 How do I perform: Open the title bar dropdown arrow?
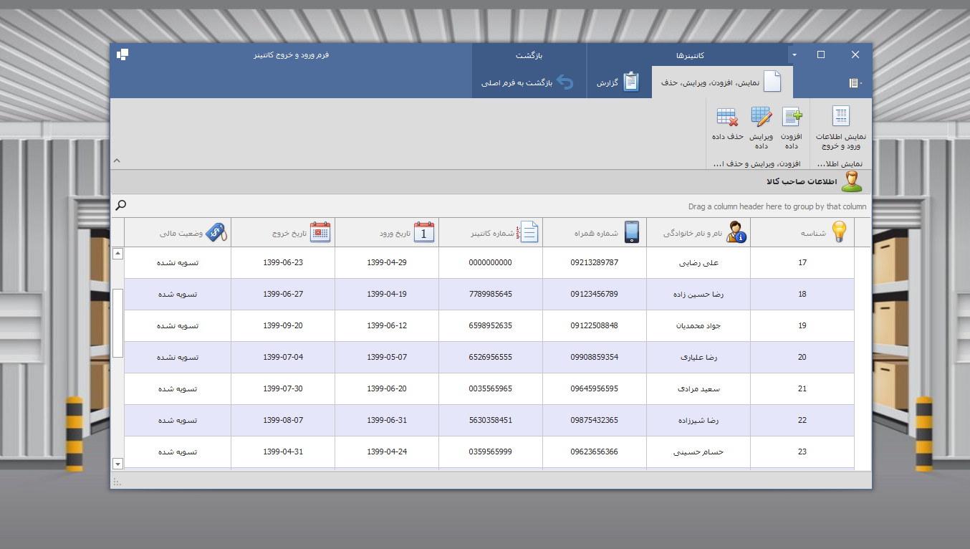(x=793, y=55)
